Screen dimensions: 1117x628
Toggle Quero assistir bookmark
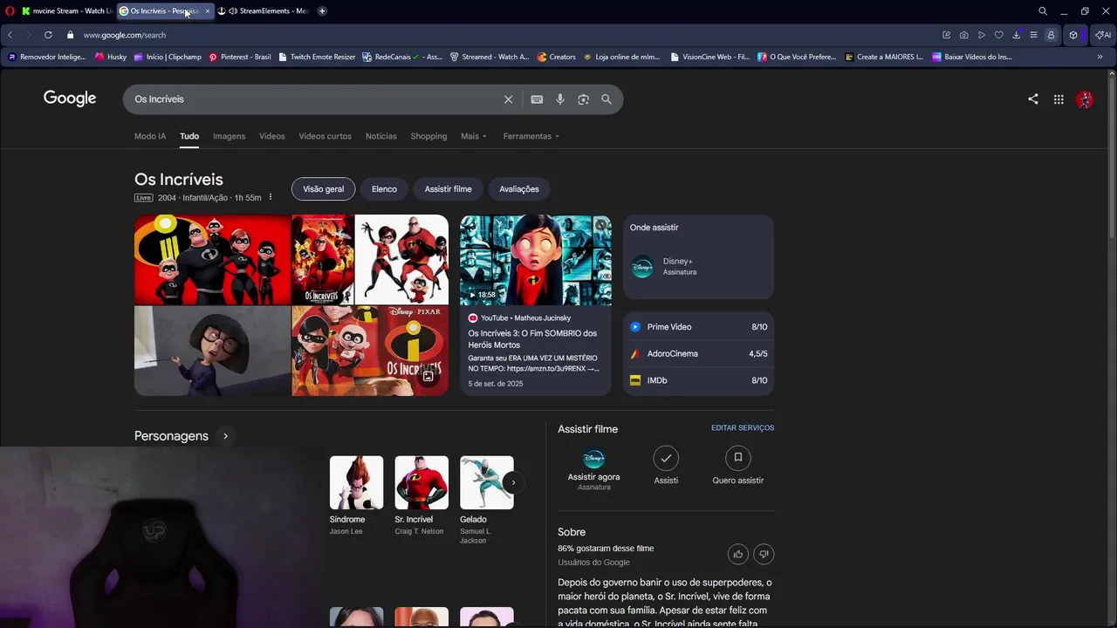(737, 466)
